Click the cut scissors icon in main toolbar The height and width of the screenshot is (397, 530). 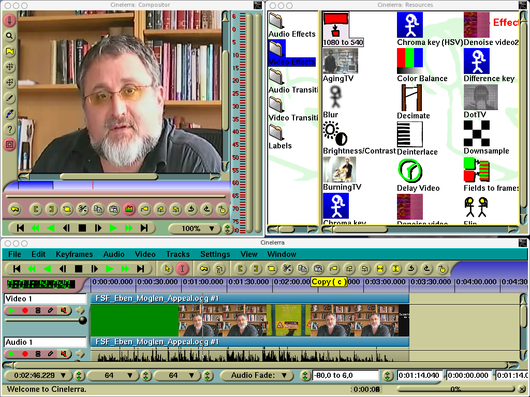click(x=287, y=269)
